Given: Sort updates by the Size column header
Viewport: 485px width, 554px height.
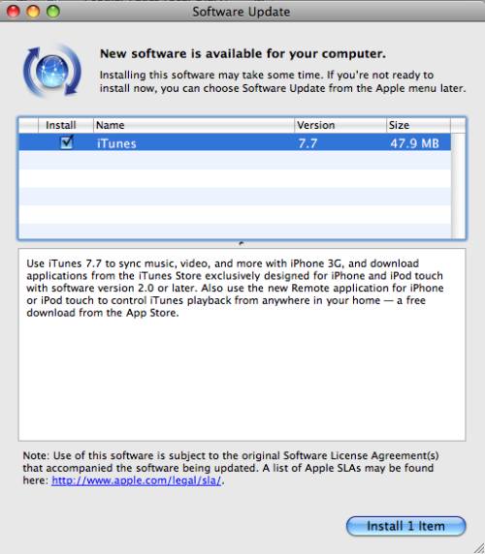Looking at the screenshot, I should tap(418, 125).
